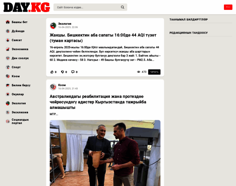Click the Экология category avatar on first post
Viewport: 236px width, 186px height.
(53, 25)
